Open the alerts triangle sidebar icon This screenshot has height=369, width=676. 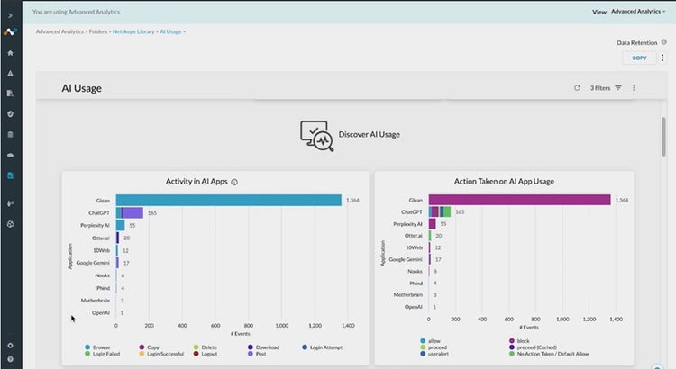tap(10, 73)
